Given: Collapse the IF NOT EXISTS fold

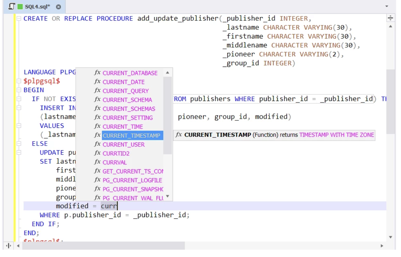Looking at the screenshot, I should coord(19,99).
